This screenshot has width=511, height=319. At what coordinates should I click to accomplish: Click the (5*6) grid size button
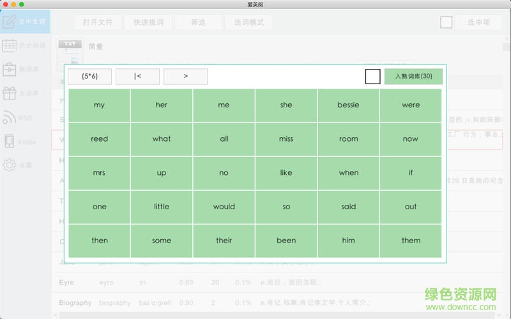(90, 77)
